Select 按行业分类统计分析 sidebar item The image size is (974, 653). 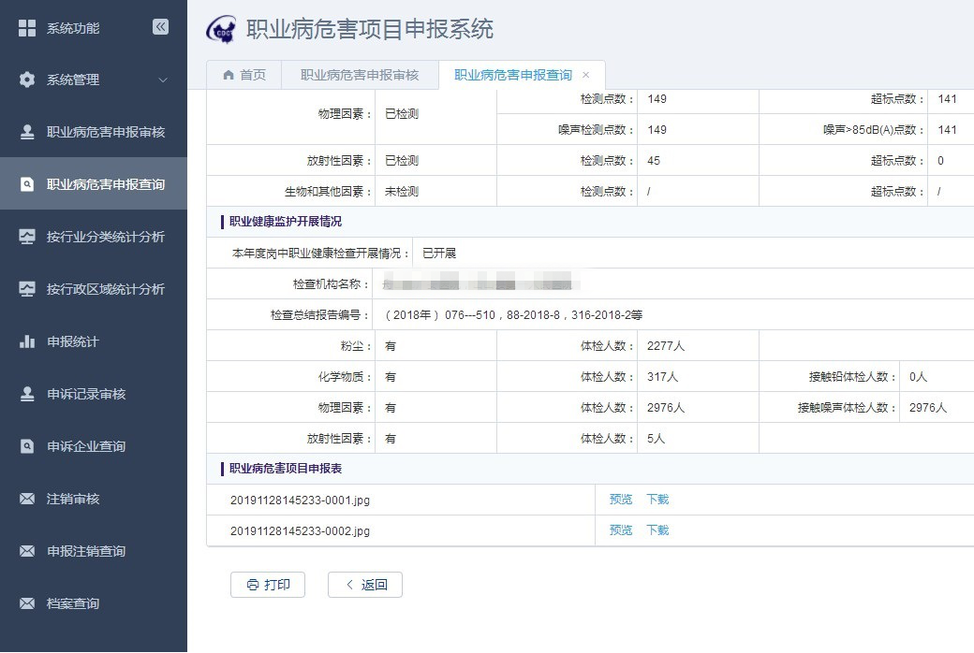pos(93,237)
